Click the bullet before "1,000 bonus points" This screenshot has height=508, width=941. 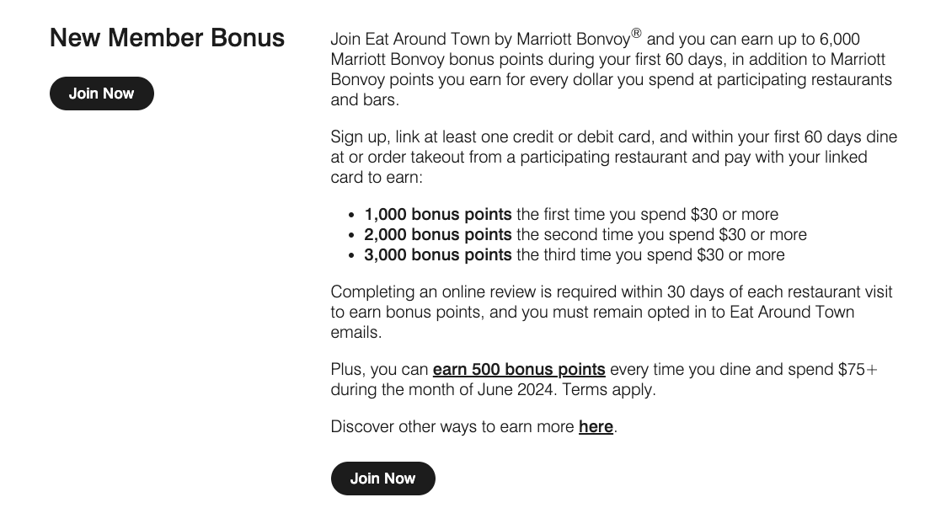click(x=350, y=214)
